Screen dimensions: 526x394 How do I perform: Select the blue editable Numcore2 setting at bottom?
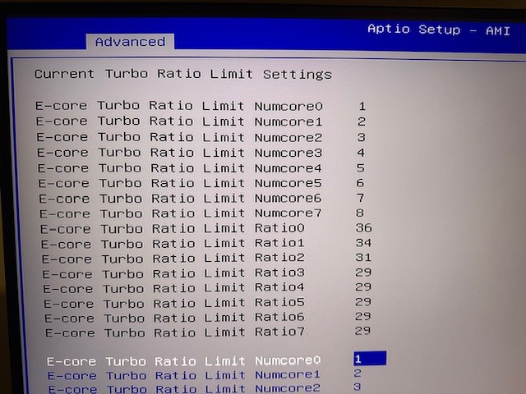(x=183, y=388)
